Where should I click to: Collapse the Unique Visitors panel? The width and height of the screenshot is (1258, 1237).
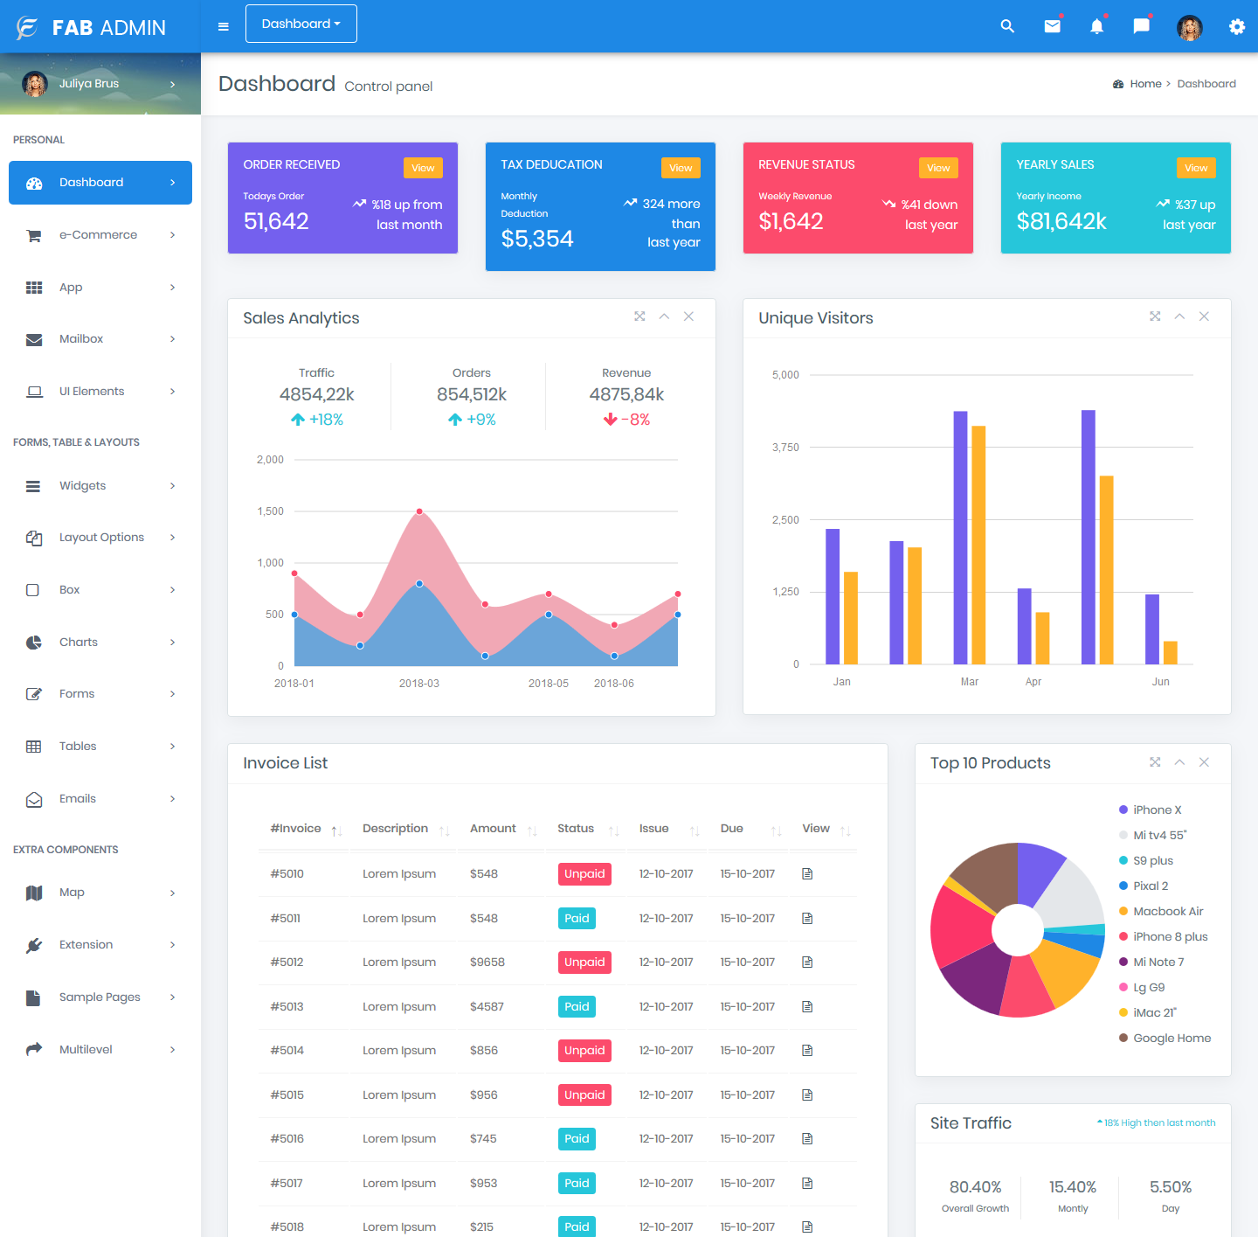[1179, 316]
